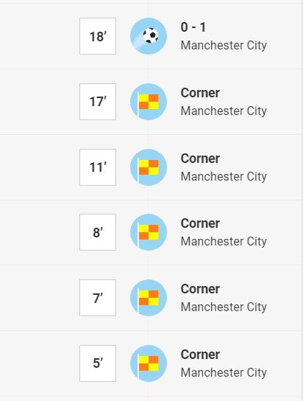Click the corner flag icon at 5'
Viewport: 303px width, 401px height.
[x=149, y=363]
